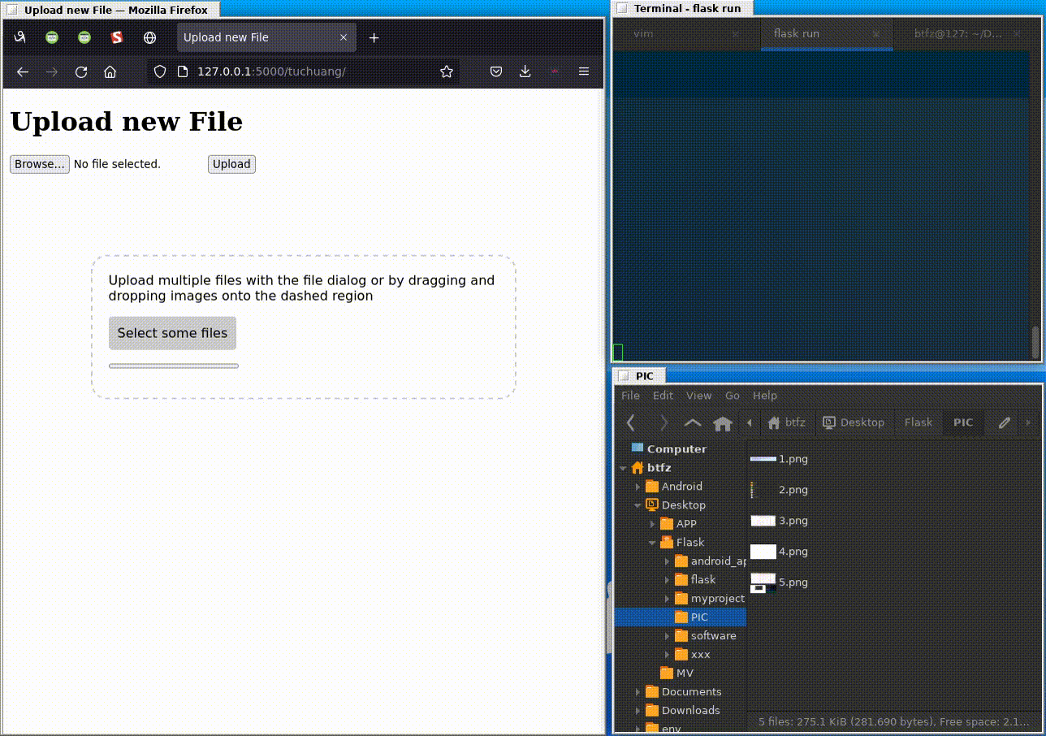
Task: Expand the android_ap folder in tree
Action: point(667,561)
